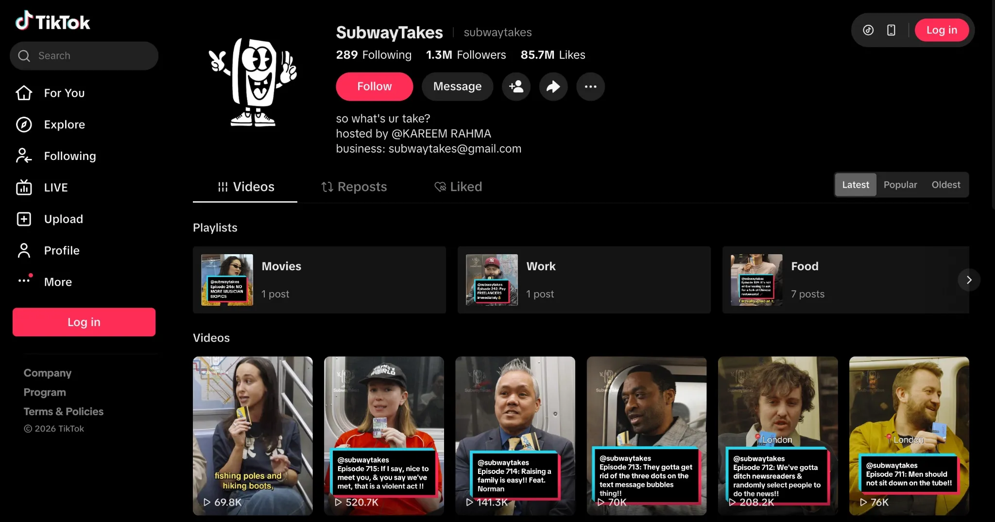Open the Profile person icon
This screenshot has height=522, width=995.
[24, 250]
